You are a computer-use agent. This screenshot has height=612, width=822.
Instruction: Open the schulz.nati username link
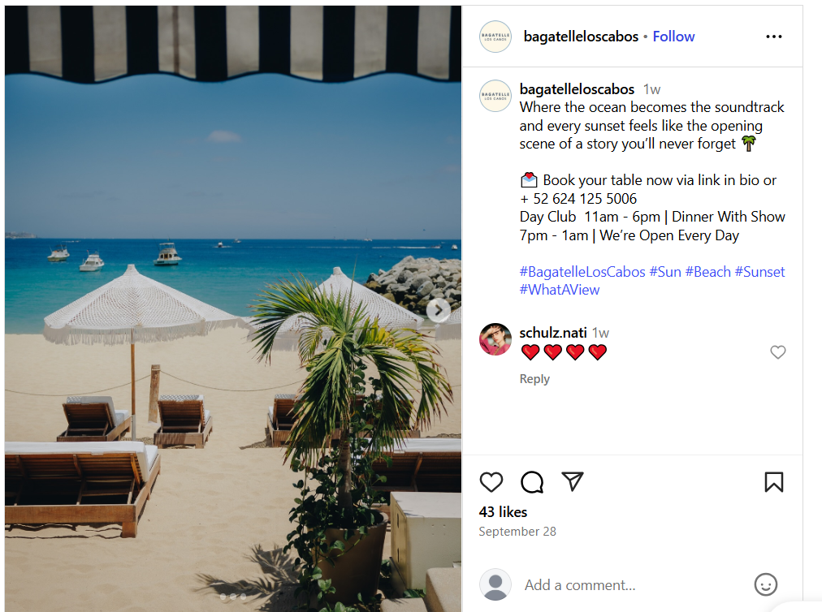(x=552, y=333)
